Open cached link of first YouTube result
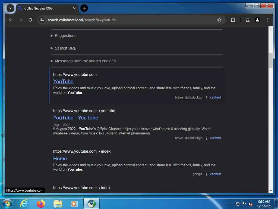This screenshot has width=278, height=209. pyautogui.click(x=215, y=97)
